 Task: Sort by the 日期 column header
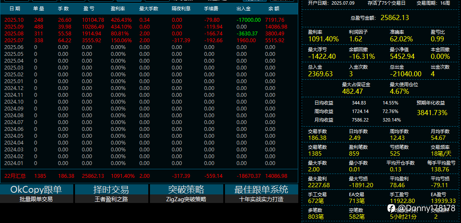(x=15, y=9)
